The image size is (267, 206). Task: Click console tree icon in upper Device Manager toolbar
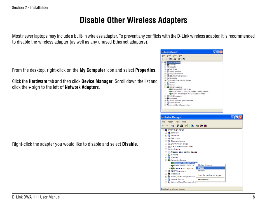(x=170, y=59)
